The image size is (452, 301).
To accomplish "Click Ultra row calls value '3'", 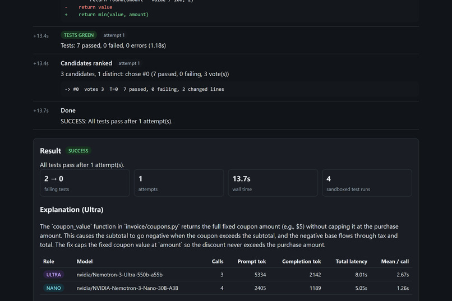I will click(222, 275).
